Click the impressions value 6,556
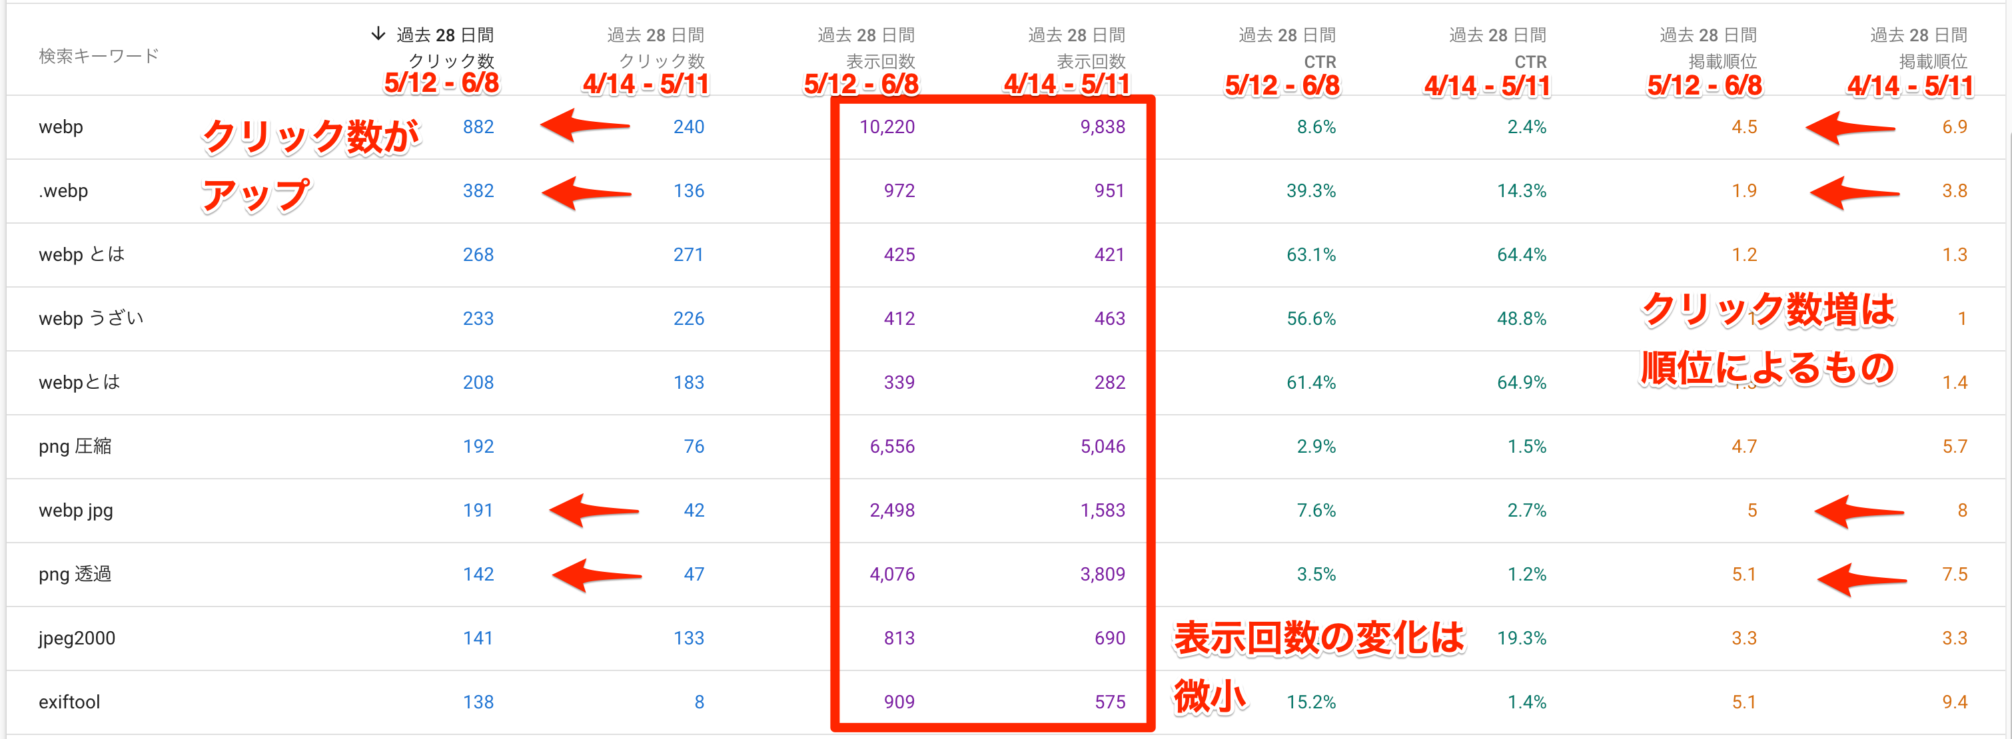This screenshot has width=2012, height=739. pos(892,447)
